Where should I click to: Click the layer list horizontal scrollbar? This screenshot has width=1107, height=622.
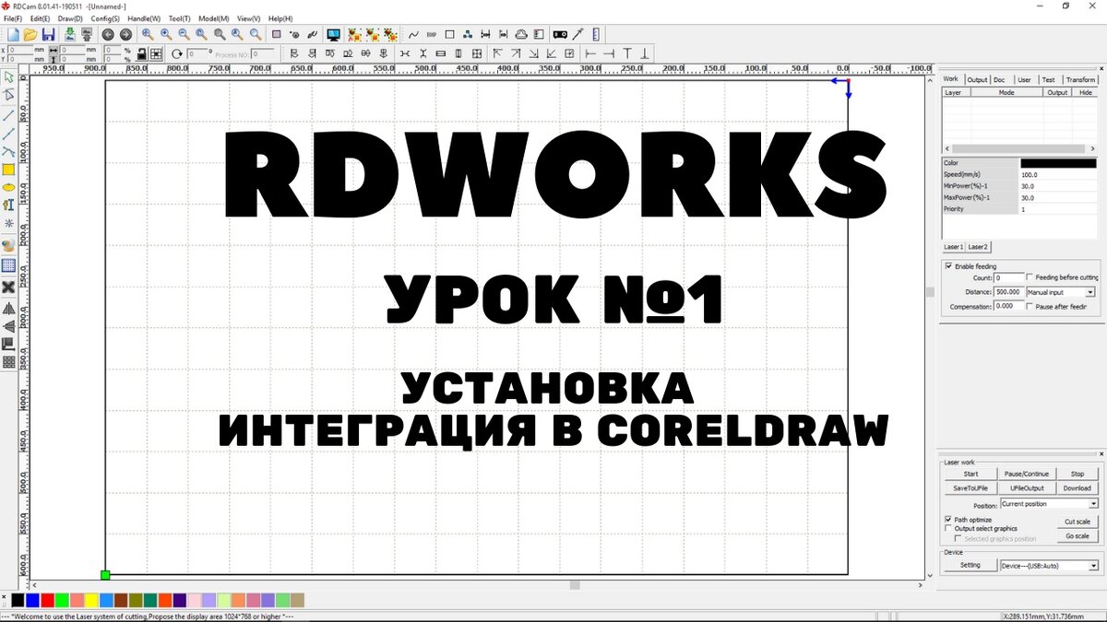[x=1019, y=148]
